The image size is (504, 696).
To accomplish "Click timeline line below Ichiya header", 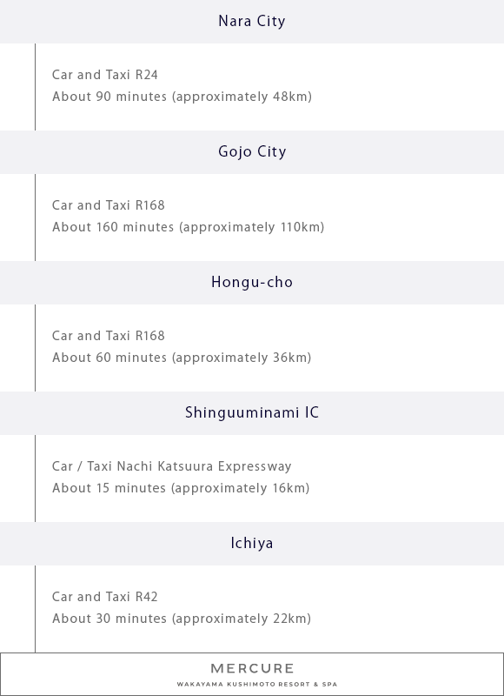I will click(35, 609).
